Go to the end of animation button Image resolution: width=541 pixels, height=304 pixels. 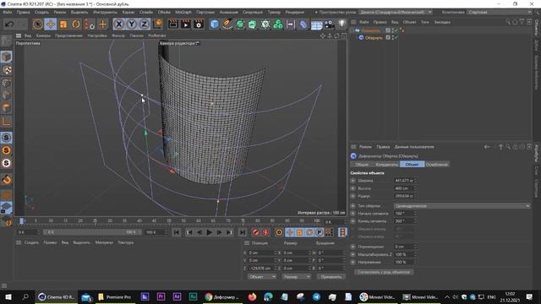click(243, 232)
